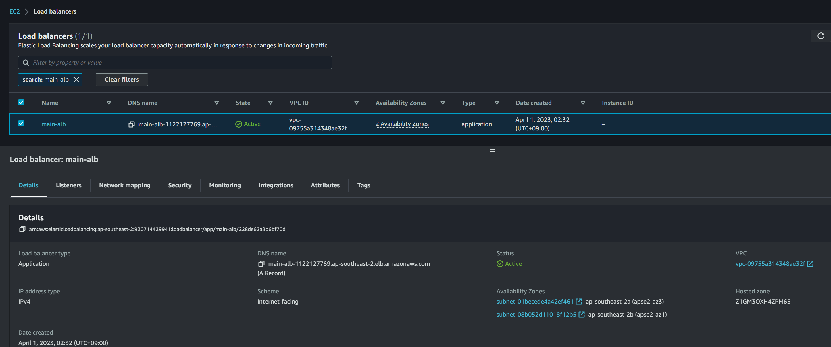831x347 pixels.
Task: Open the VPC external link icon
Action: 810,264
